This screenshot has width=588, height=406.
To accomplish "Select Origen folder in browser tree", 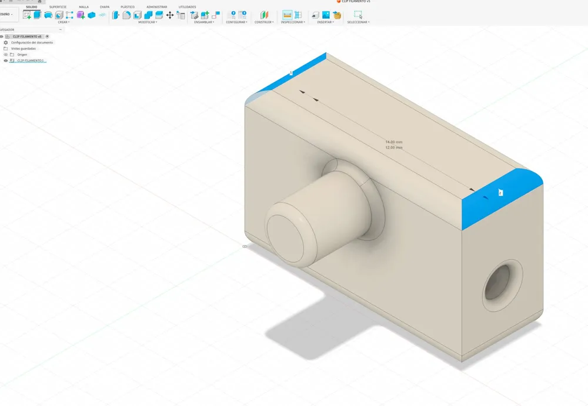I will 22,55.
